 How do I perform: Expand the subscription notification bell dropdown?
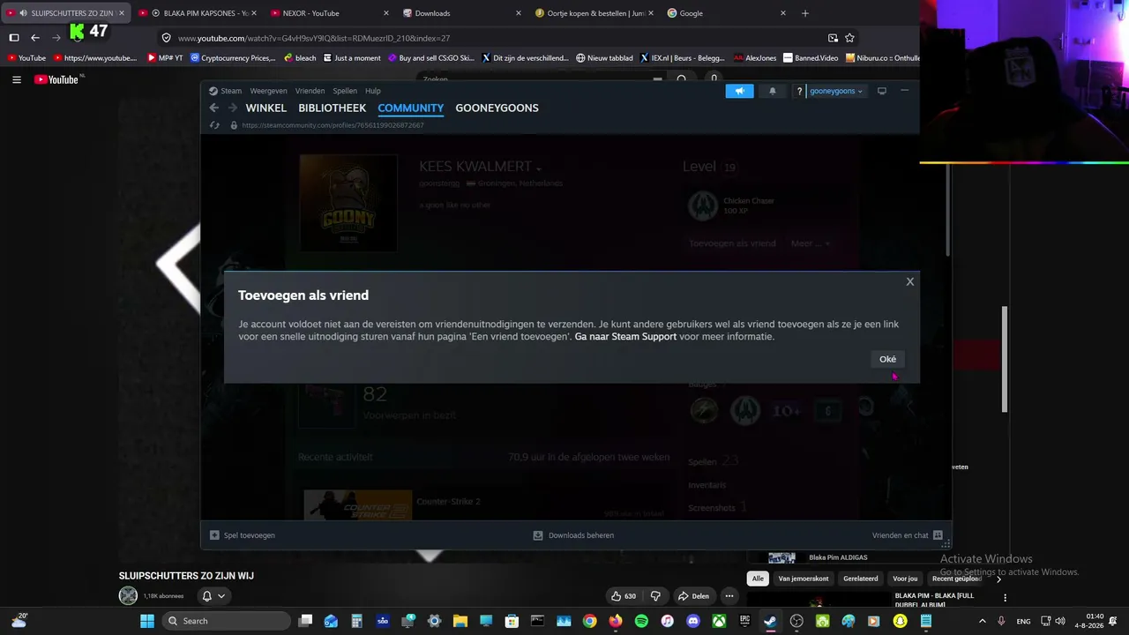point(213,596)
